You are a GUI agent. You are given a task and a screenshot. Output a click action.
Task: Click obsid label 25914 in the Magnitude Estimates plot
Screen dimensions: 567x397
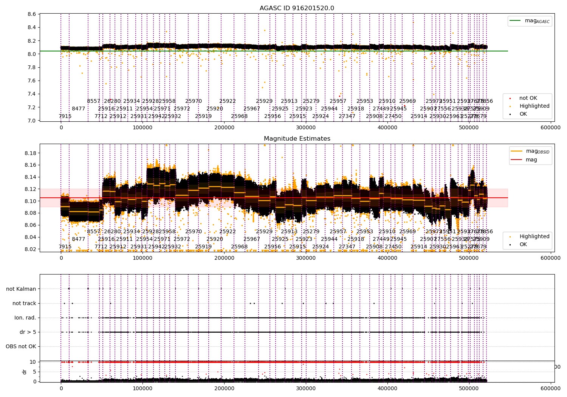419,247
